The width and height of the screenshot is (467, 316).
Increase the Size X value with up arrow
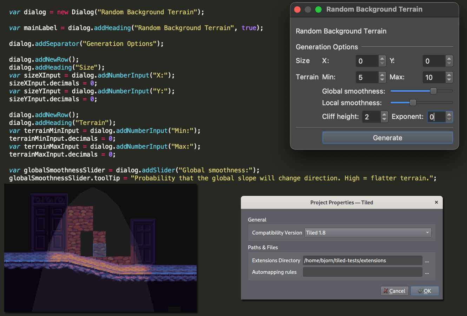click(x=382, y=58)
